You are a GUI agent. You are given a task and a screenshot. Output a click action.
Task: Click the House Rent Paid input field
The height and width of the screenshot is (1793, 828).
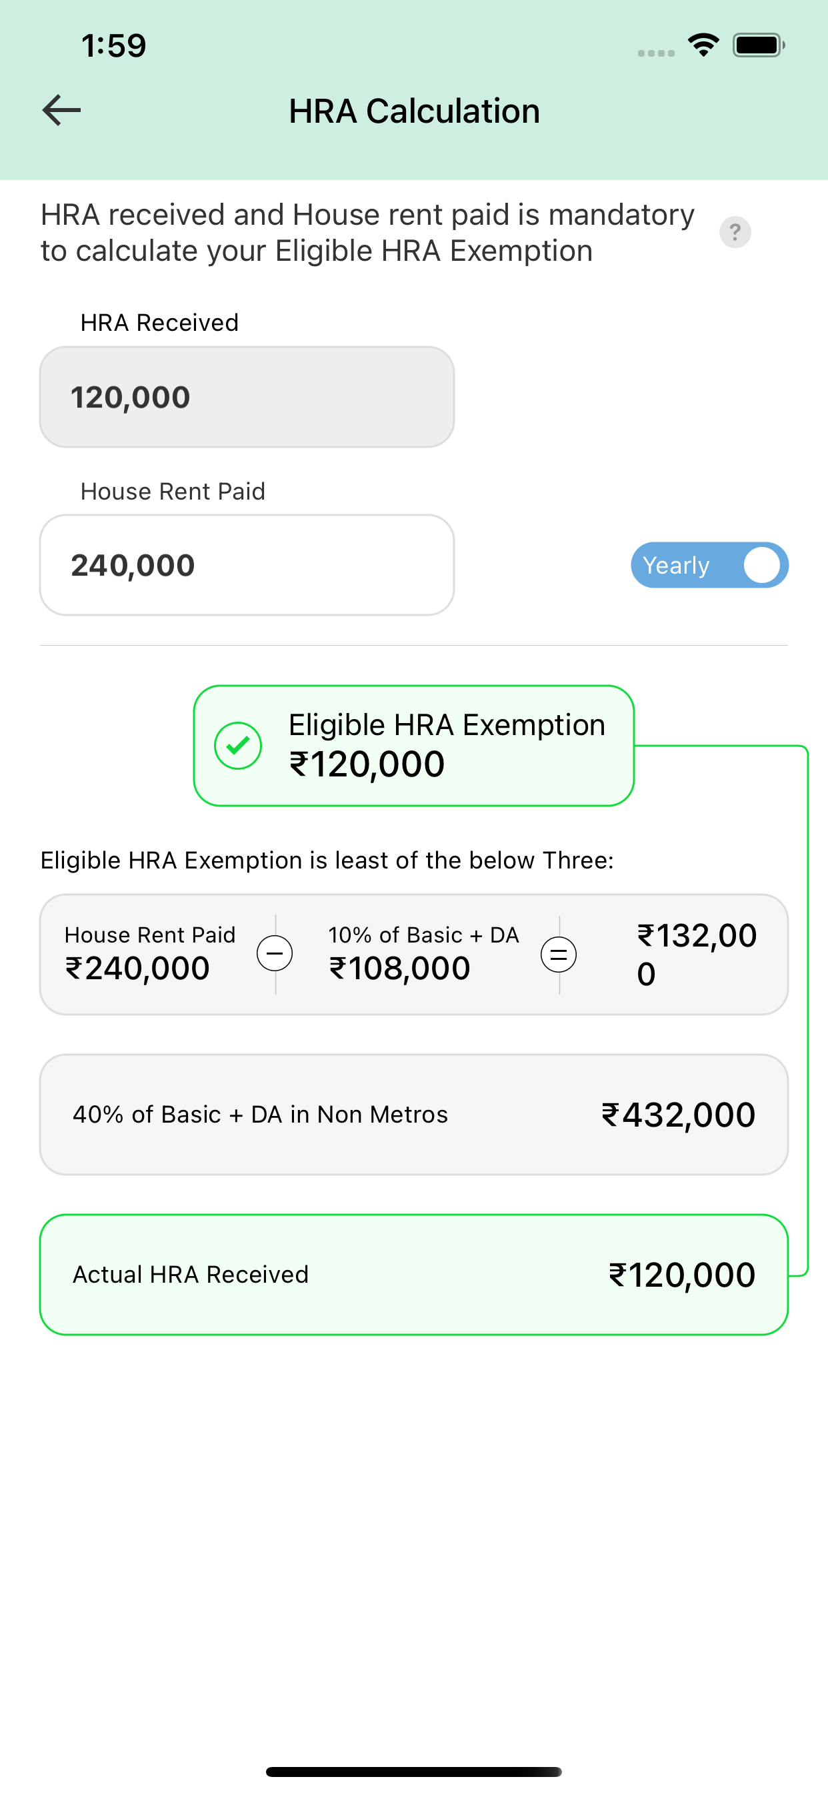click(x=247, y=565)
